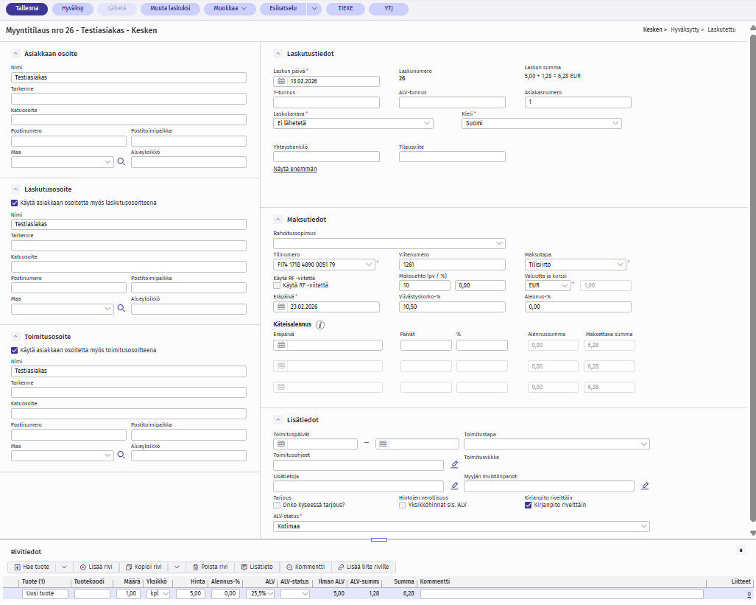Toggle the Käytä RF-viitettä checkbox
Viewport: 756px width, 605px height.
click(278, 285)
